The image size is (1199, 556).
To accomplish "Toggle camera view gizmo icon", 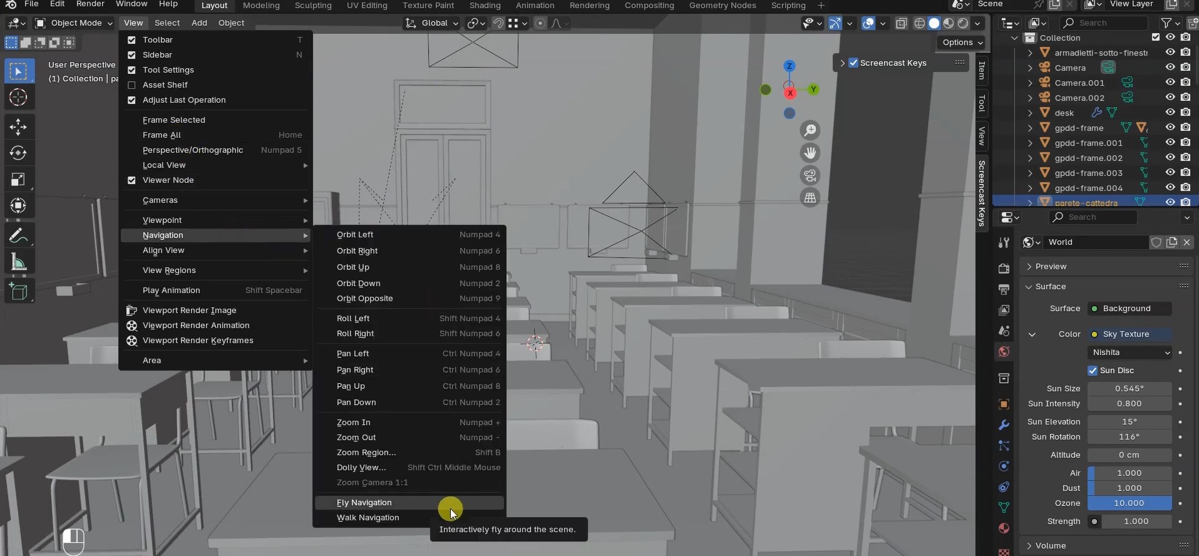I will pos(810,175).
